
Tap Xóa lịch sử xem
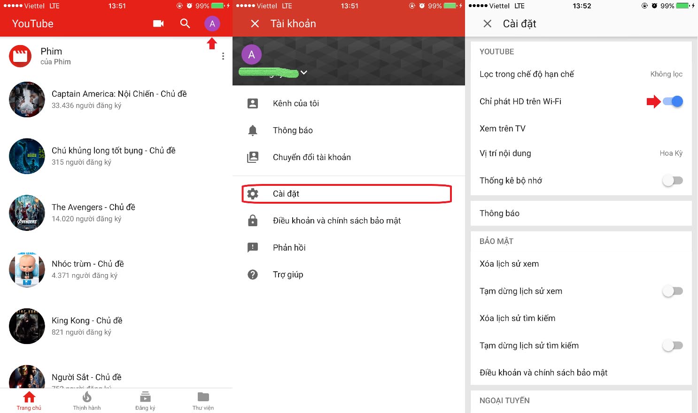coord(509,264)
